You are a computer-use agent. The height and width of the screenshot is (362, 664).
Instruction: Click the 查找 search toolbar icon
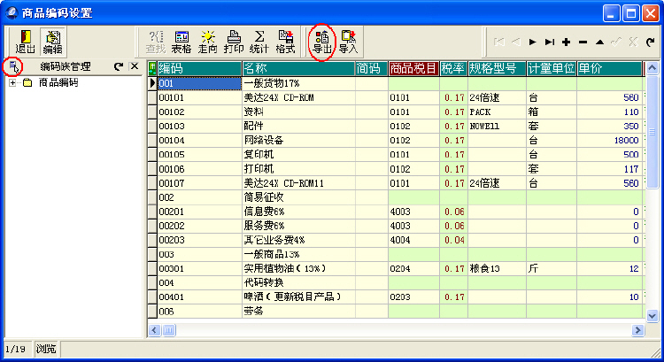(x=156, y=42)
